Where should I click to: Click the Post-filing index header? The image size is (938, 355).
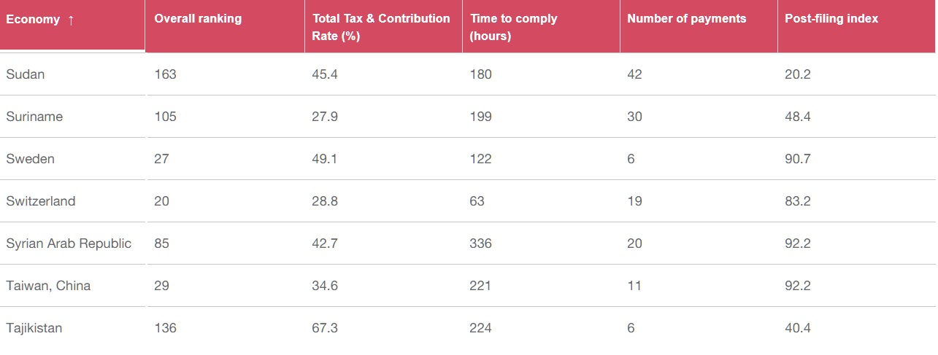click(x=831, y=19)
